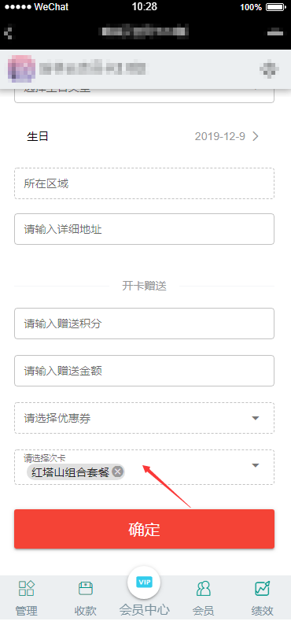
Task: Tap the red 确定 button
Action: (144, 529)
